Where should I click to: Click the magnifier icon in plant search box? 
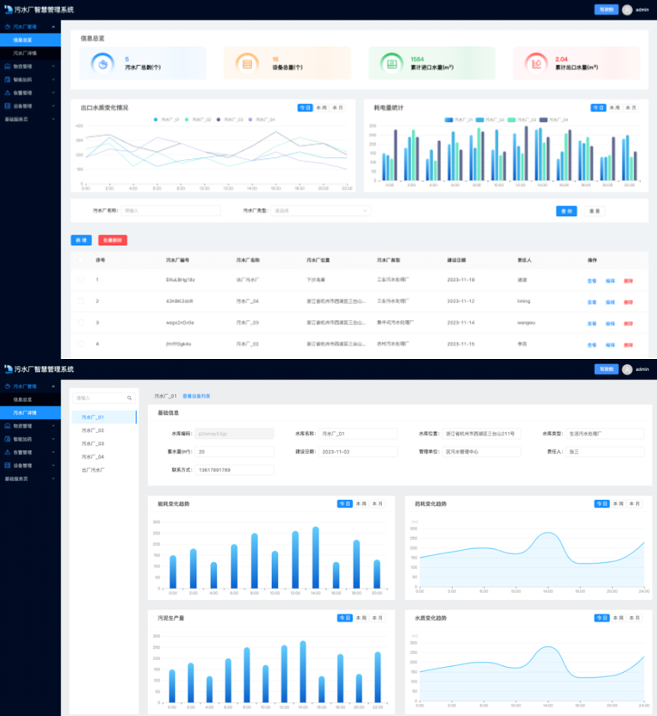tap(129, 398)
